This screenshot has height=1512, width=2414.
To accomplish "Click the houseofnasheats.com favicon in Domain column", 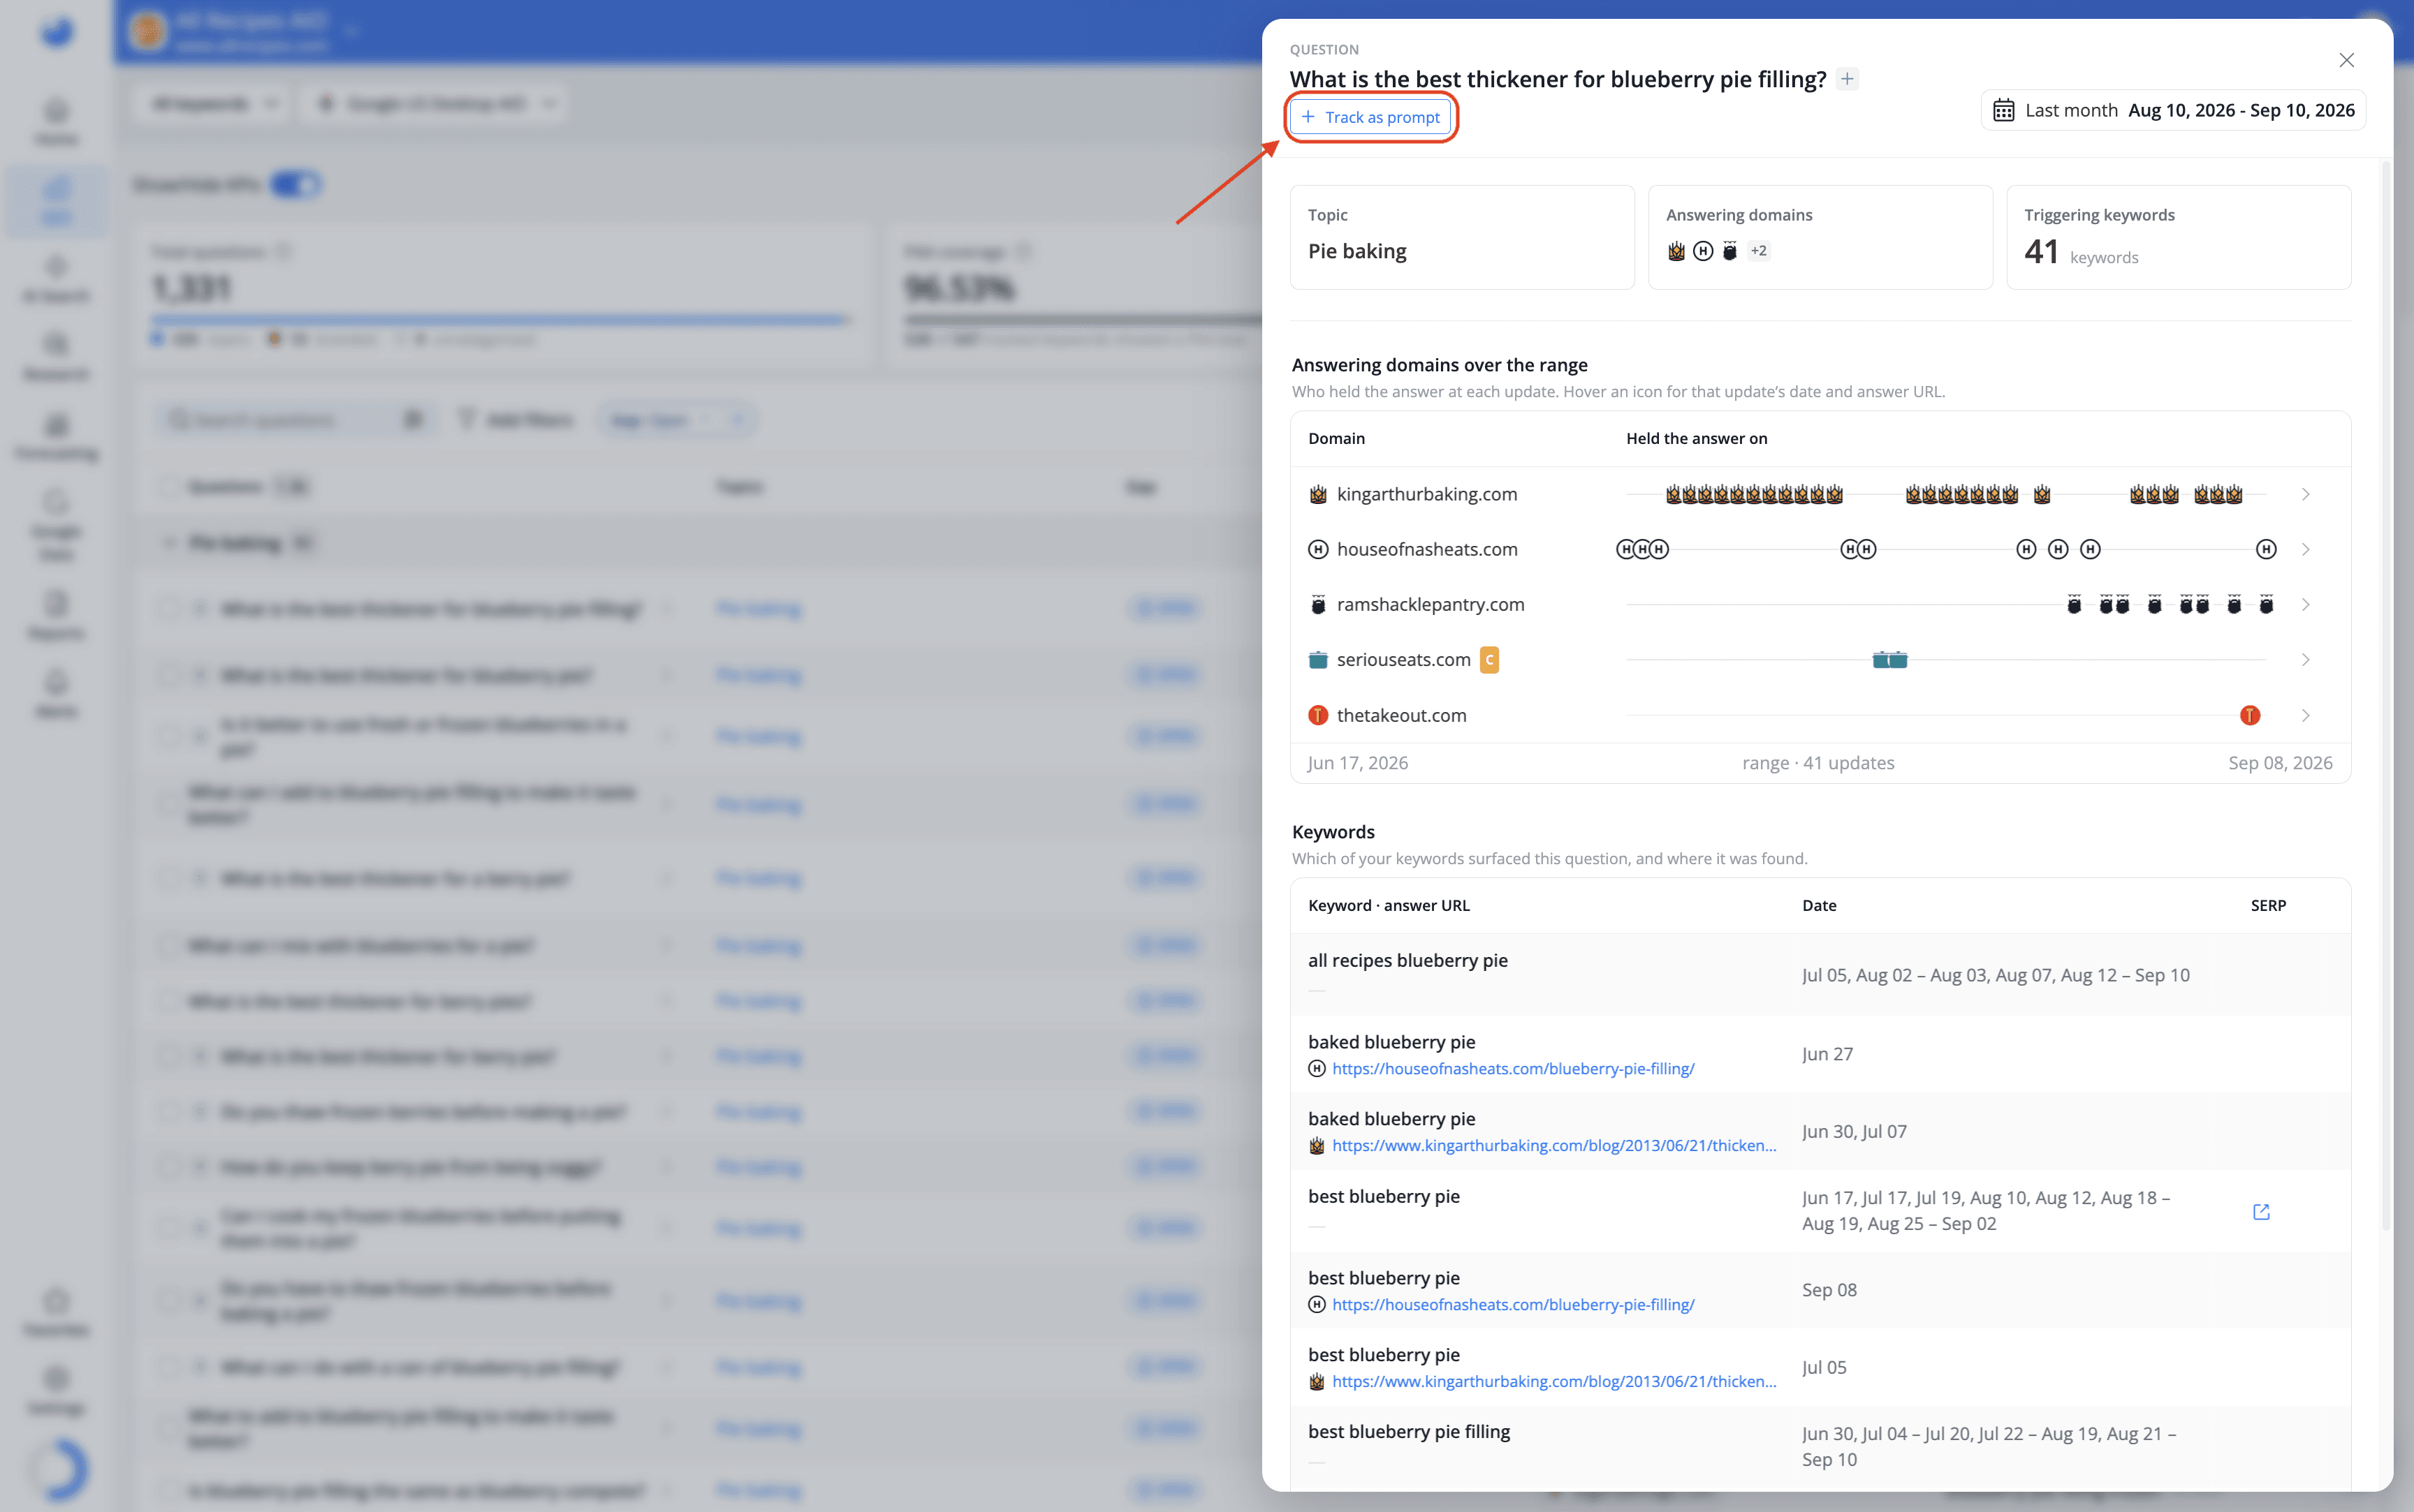I will click(1319, 549).
